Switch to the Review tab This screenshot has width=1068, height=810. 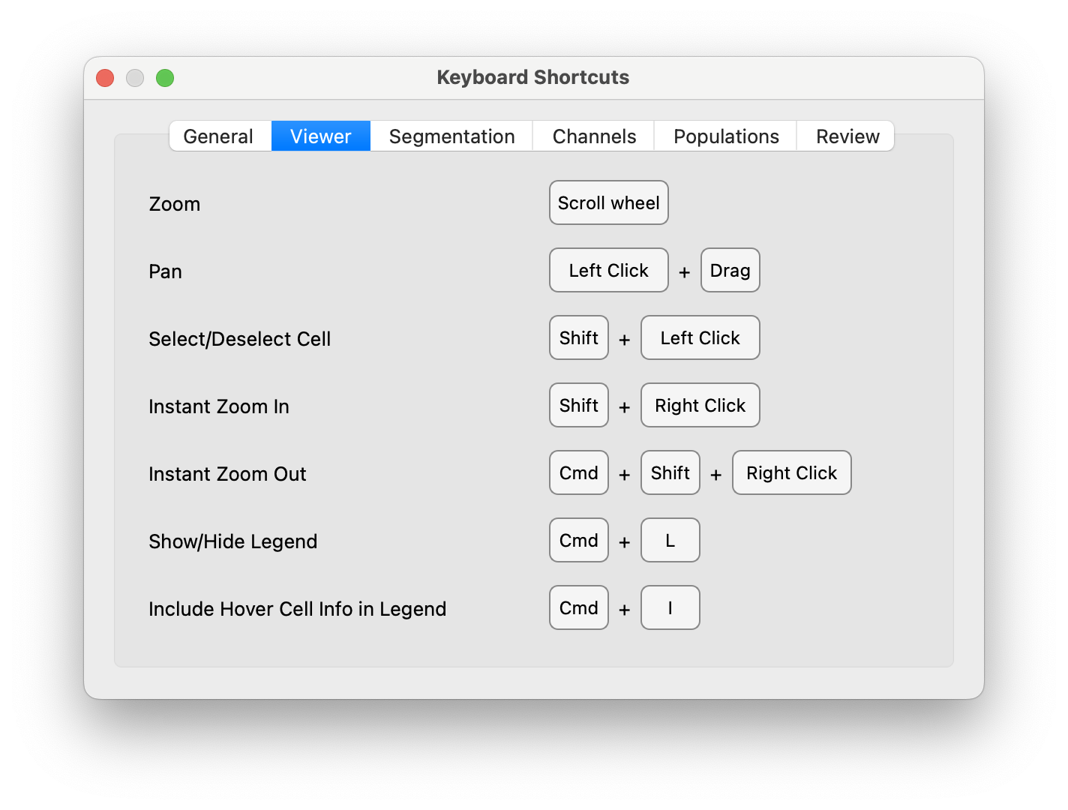pyautogui.click(x=847, y=136)
